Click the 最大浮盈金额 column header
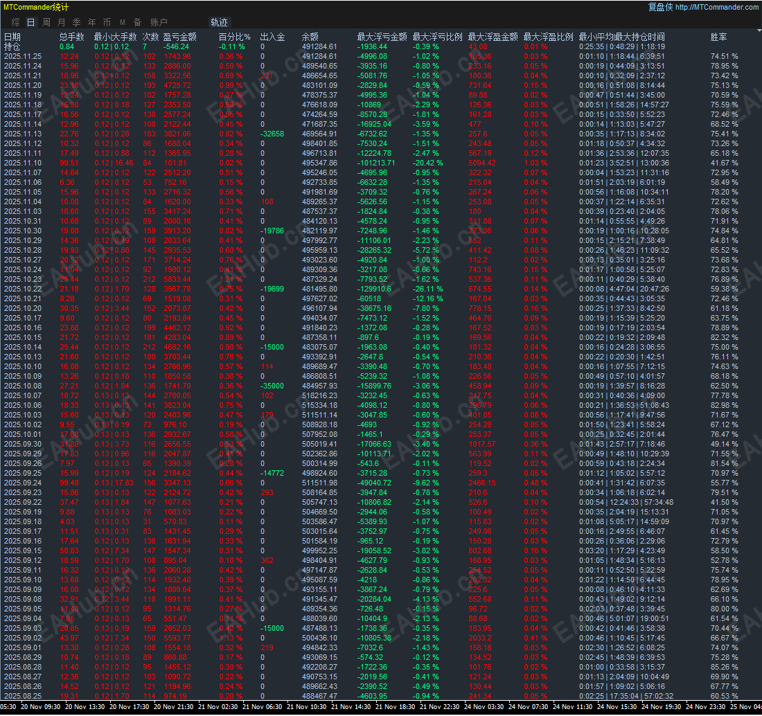 (x=493, y=37)
